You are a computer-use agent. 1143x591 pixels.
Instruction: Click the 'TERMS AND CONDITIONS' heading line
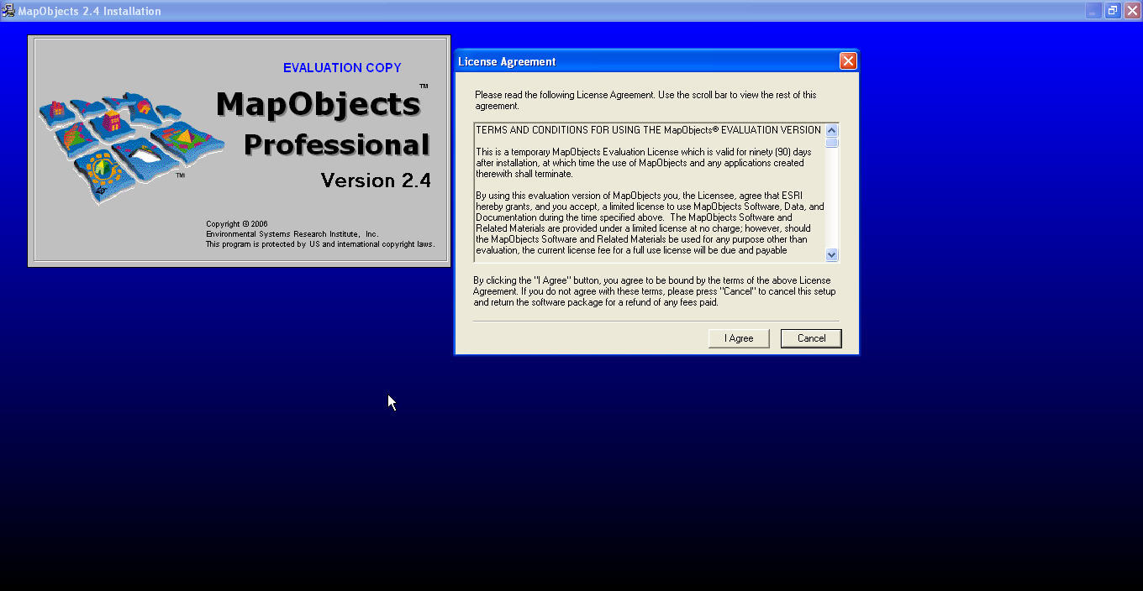(648, 130)
